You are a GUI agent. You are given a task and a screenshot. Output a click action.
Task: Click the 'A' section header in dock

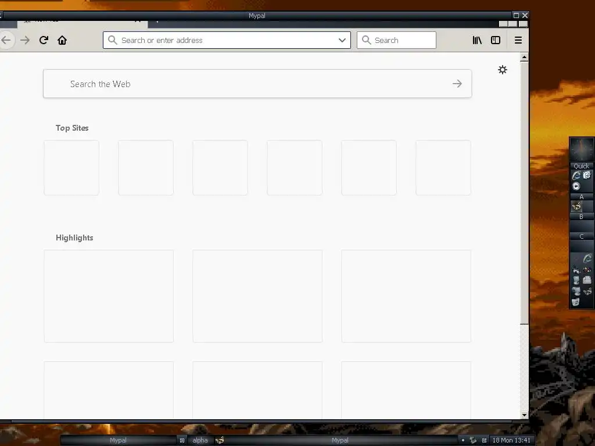581,197
